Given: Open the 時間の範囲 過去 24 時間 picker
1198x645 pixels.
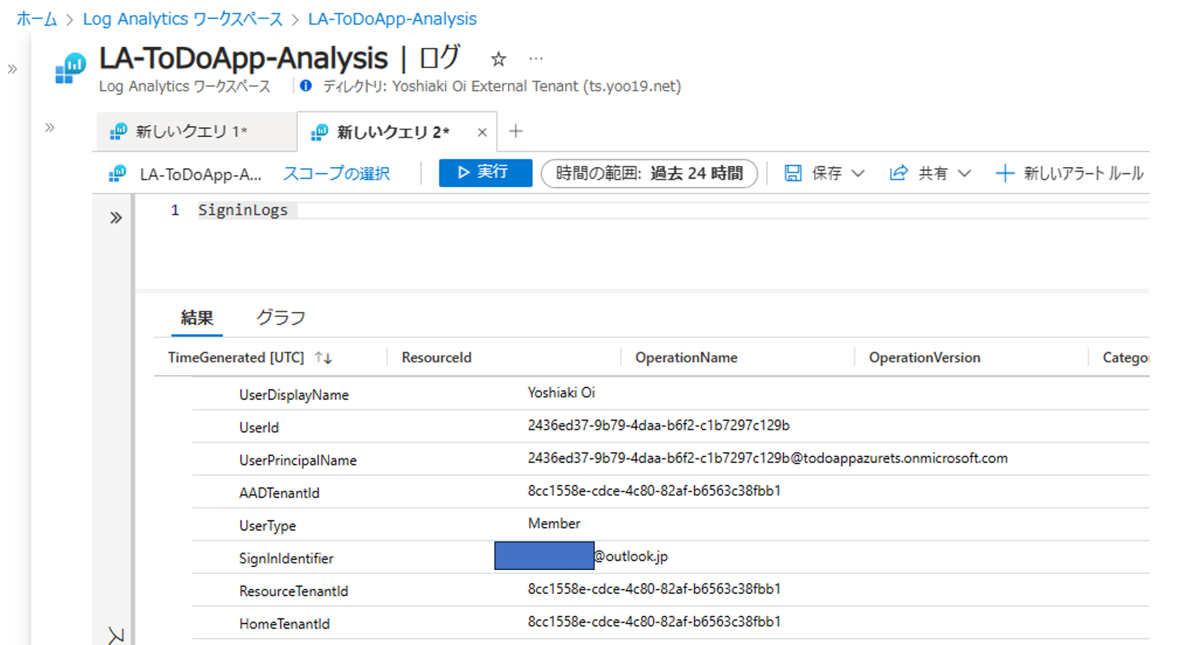Looking at the screenshot, I should point(649,173).
